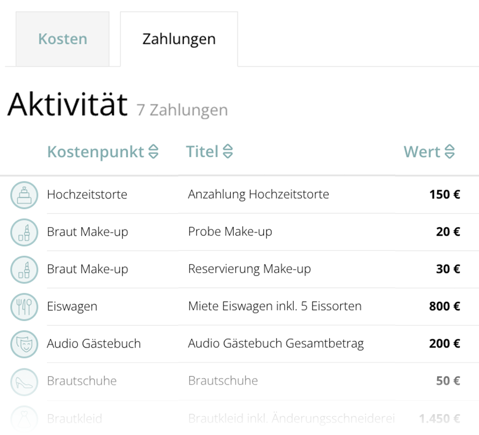Viewport: 479px width, 435px height.
Task: Click the dress icon for Brautkleid
Action: click(24, 419)
